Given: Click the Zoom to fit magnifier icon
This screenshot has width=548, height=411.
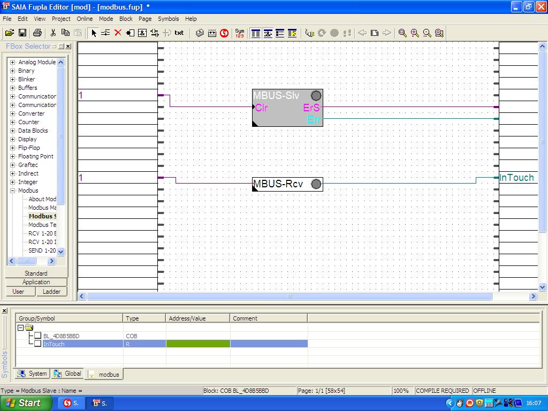Looking at the screenshot, I should point(439,33).
